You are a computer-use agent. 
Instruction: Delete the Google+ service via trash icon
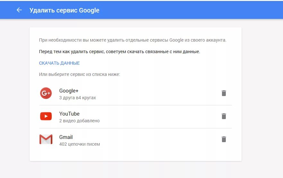[224, 93]
